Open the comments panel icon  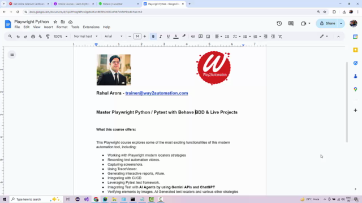291,24
